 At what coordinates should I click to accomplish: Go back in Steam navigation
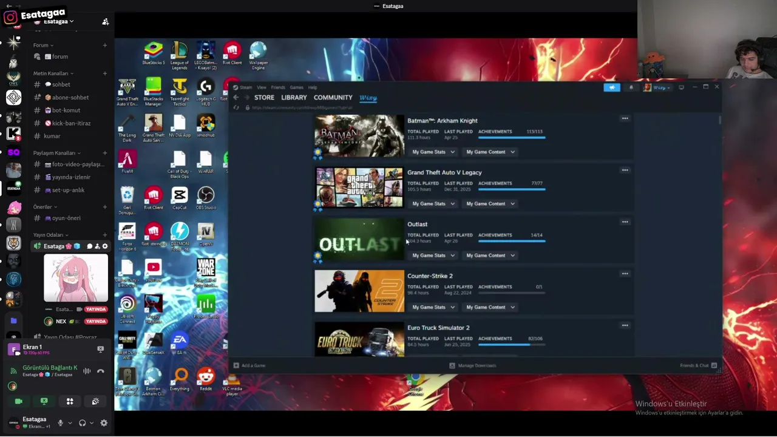(236, 98)
